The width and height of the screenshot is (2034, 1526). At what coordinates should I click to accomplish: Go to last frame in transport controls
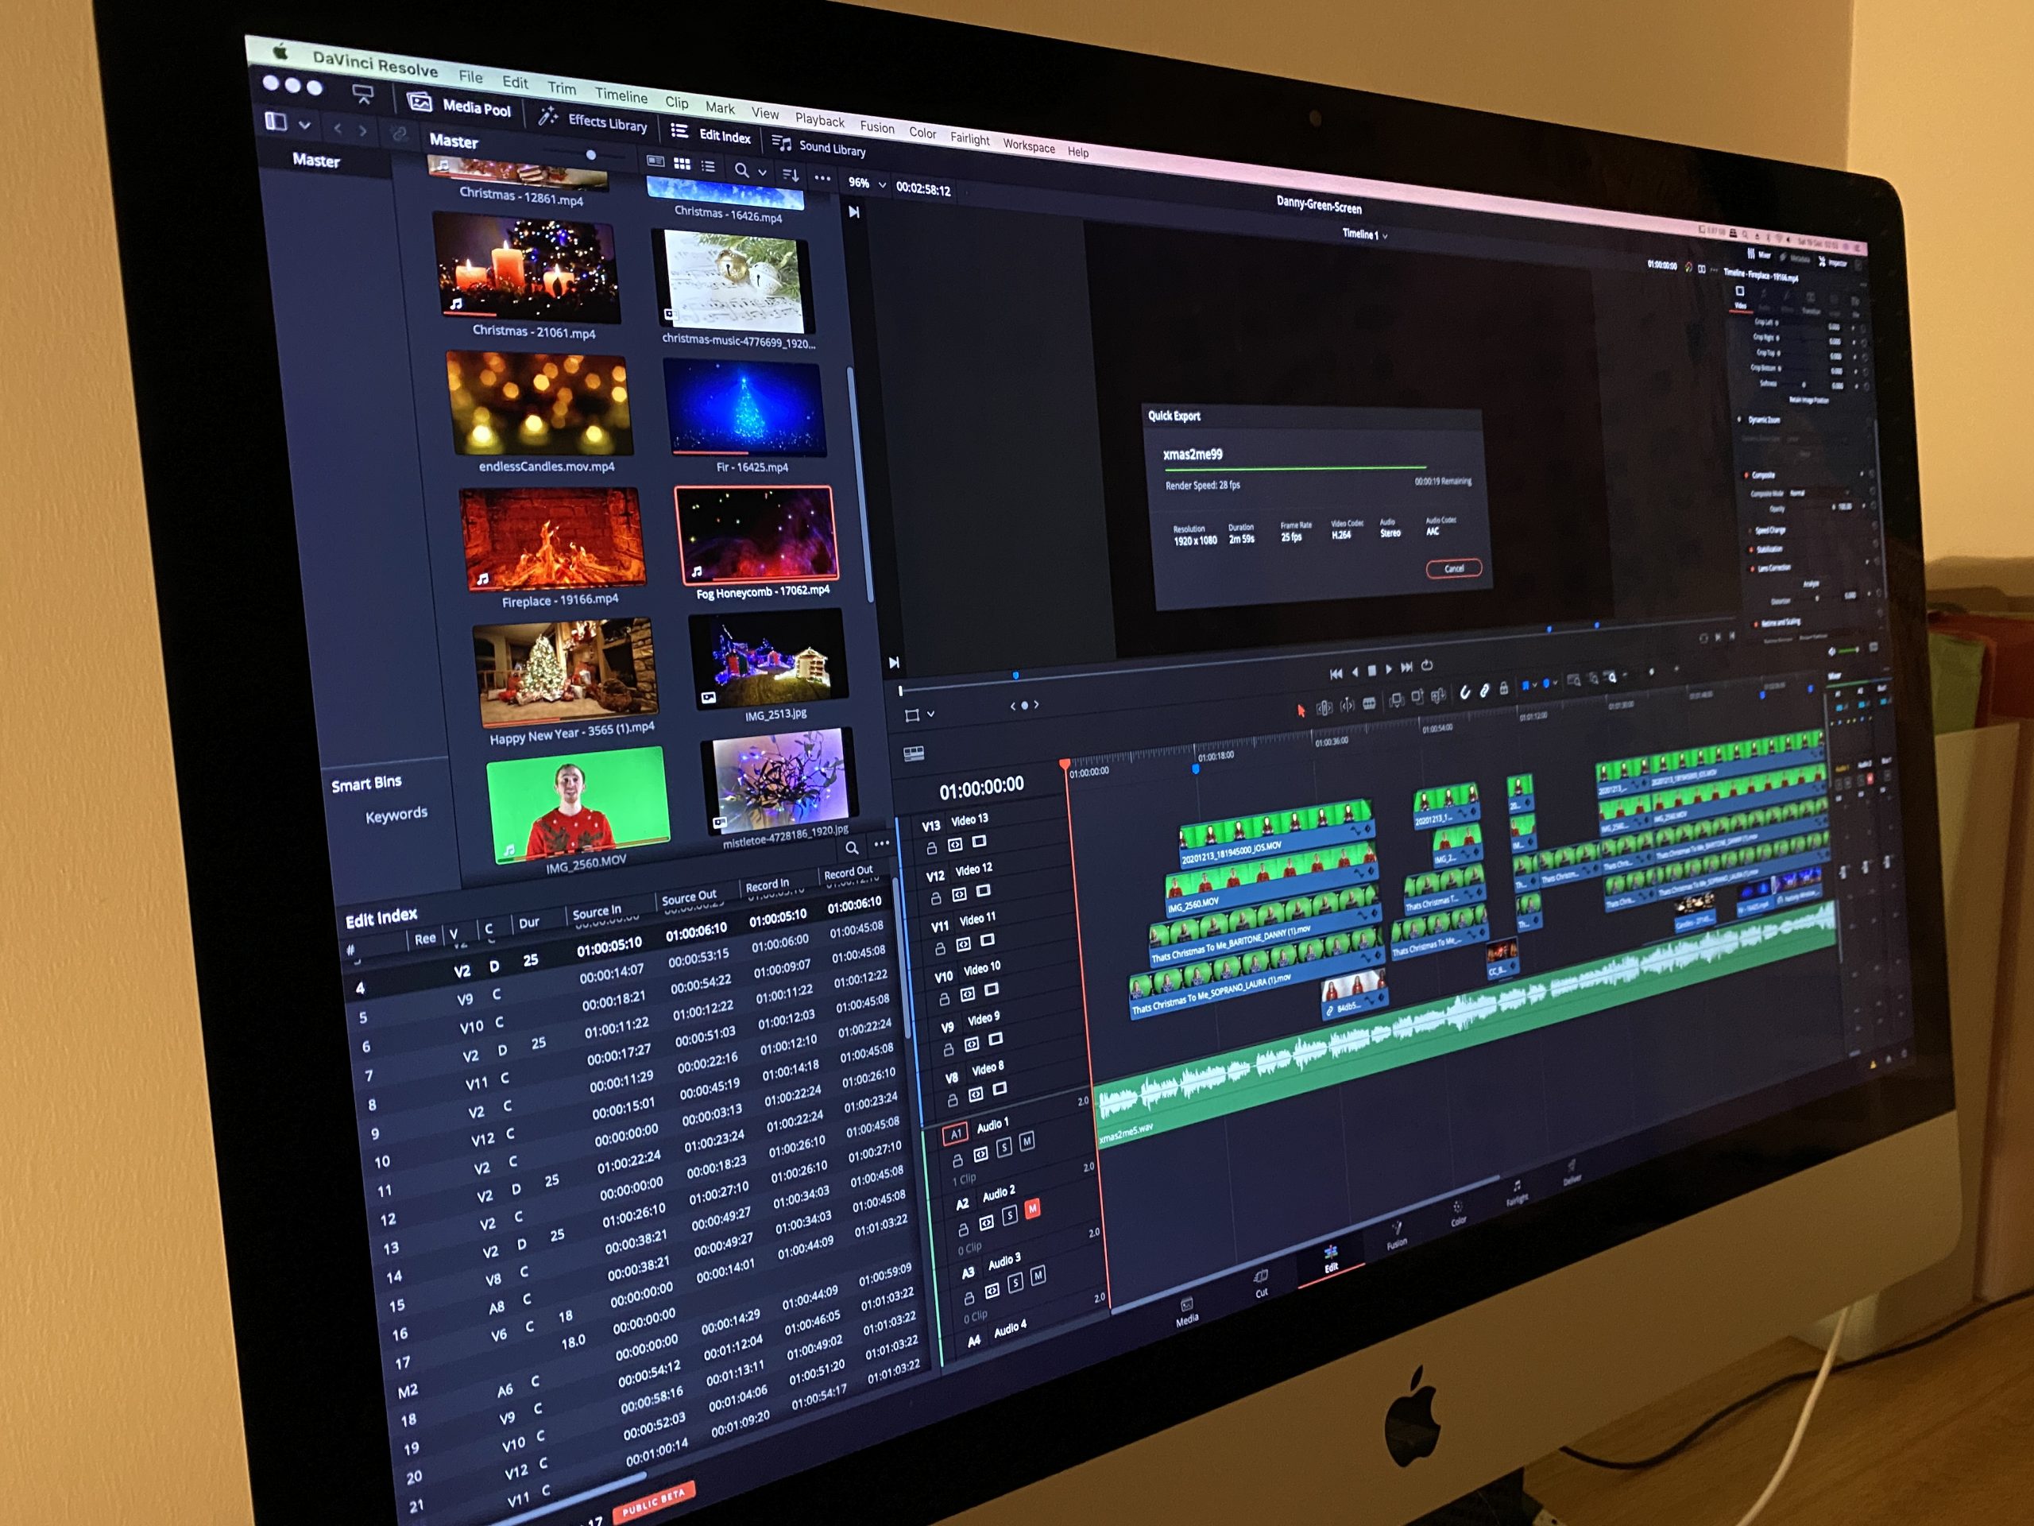point(1407,668)
